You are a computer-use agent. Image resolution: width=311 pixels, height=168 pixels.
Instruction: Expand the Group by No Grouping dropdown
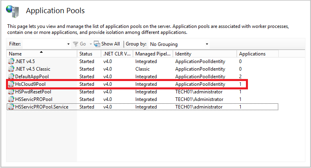pyautogui.click(x=207, y=44)
